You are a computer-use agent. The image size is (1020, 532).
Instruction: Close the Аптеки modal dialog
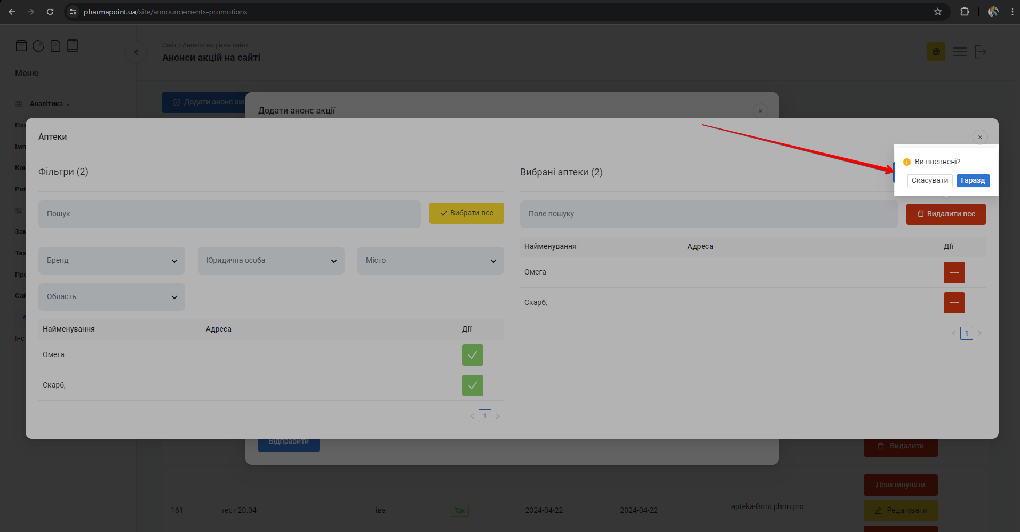point(980,137)
